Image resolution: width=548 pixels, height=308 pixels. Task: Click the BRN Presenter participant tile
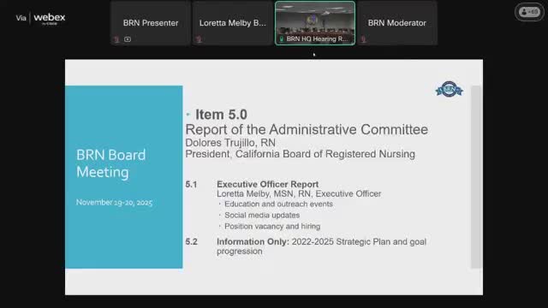coord(151,23)
